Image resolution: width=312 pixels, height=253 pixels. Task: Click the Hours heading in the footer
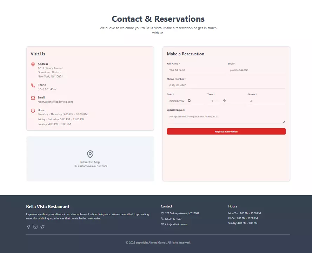coord(232,206)
